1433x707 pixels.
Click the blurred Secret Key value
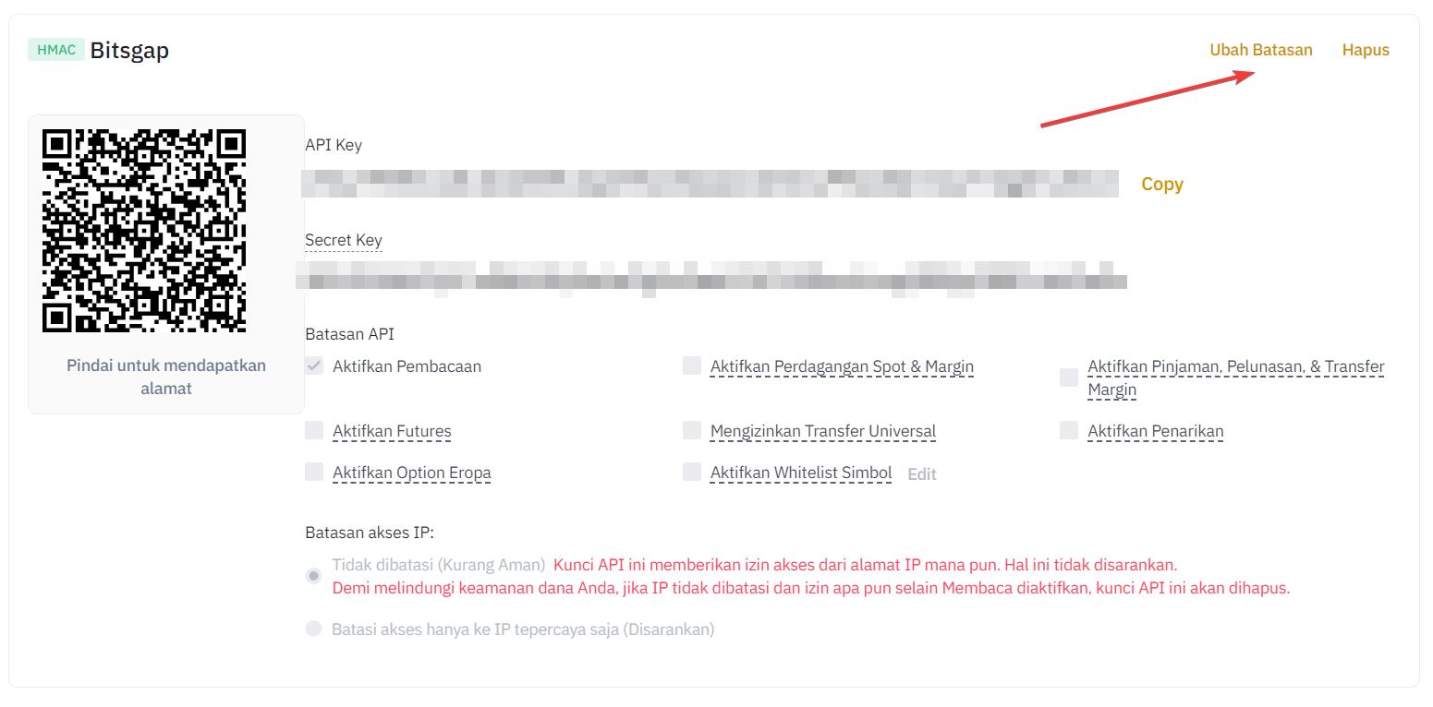pyautogui.click(x=711, y=278)
